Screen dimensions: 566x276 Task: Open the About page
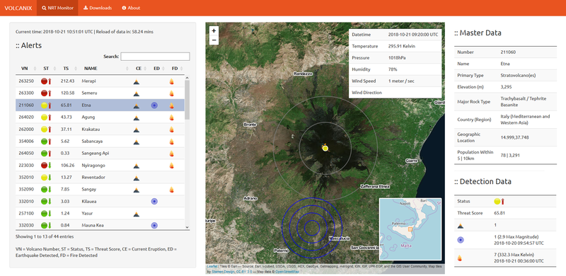(131, 8)
